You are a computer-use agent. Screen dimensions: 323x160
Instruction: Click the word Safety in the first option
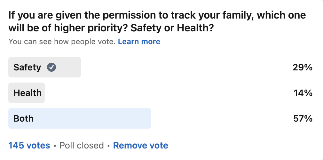(x=27, y=67)
